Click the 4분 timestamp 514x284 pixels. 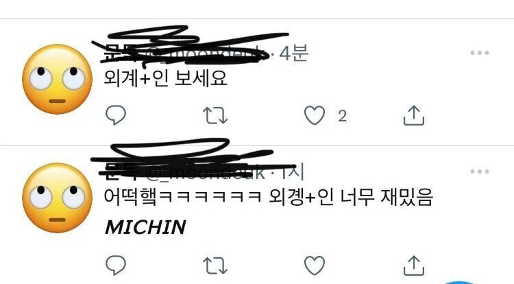(x=294, y=52)
